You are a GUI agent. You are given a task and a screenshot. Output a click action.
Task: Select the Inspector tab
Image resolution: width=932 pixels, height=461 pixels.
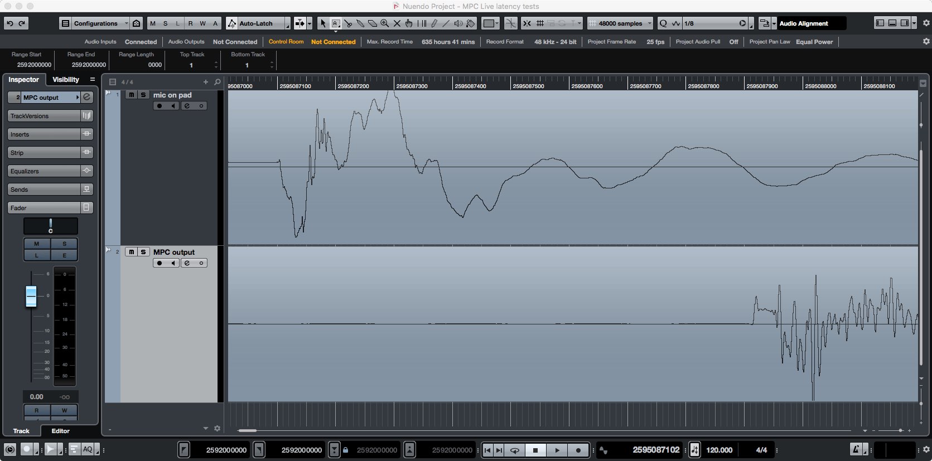pos(24,80)
